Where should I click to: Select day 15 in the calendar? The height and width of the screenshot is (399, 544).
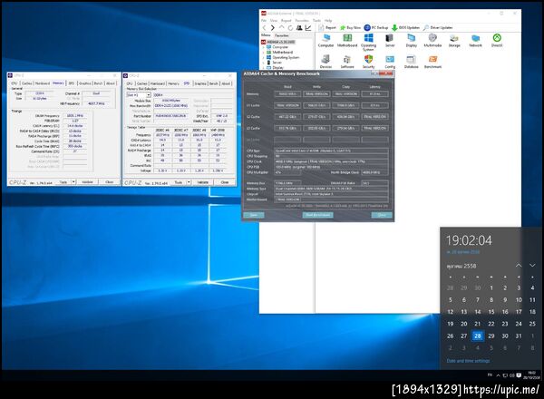point(491,312)
